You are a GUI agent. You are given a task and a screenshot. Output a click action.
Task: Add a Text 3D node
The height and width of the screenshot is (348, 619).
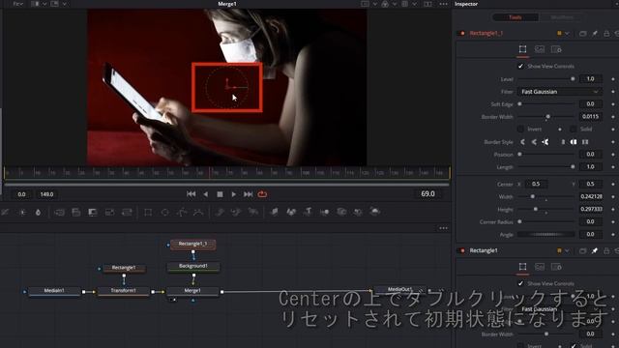(x=308, y=213)
